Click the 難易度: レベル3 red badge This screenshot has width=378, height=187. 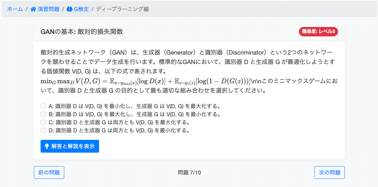point(318,31)
